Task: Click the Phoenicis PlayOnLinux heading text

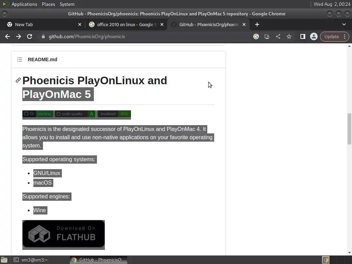Action: (x=95, y=87)
